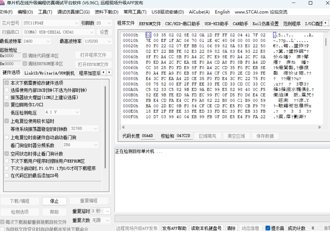
Task: Switch interface language via English menu item
Action: click(222, 12)
